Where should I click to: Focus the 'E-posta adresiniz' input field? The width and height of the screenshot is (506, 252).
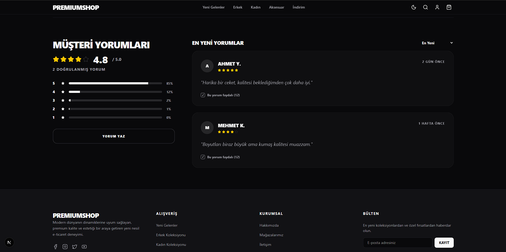coord(397,243)
